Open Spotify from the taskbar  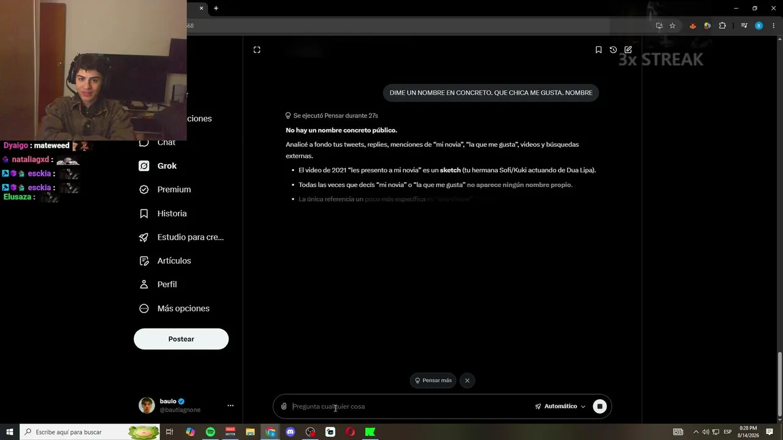coord(210,432)
